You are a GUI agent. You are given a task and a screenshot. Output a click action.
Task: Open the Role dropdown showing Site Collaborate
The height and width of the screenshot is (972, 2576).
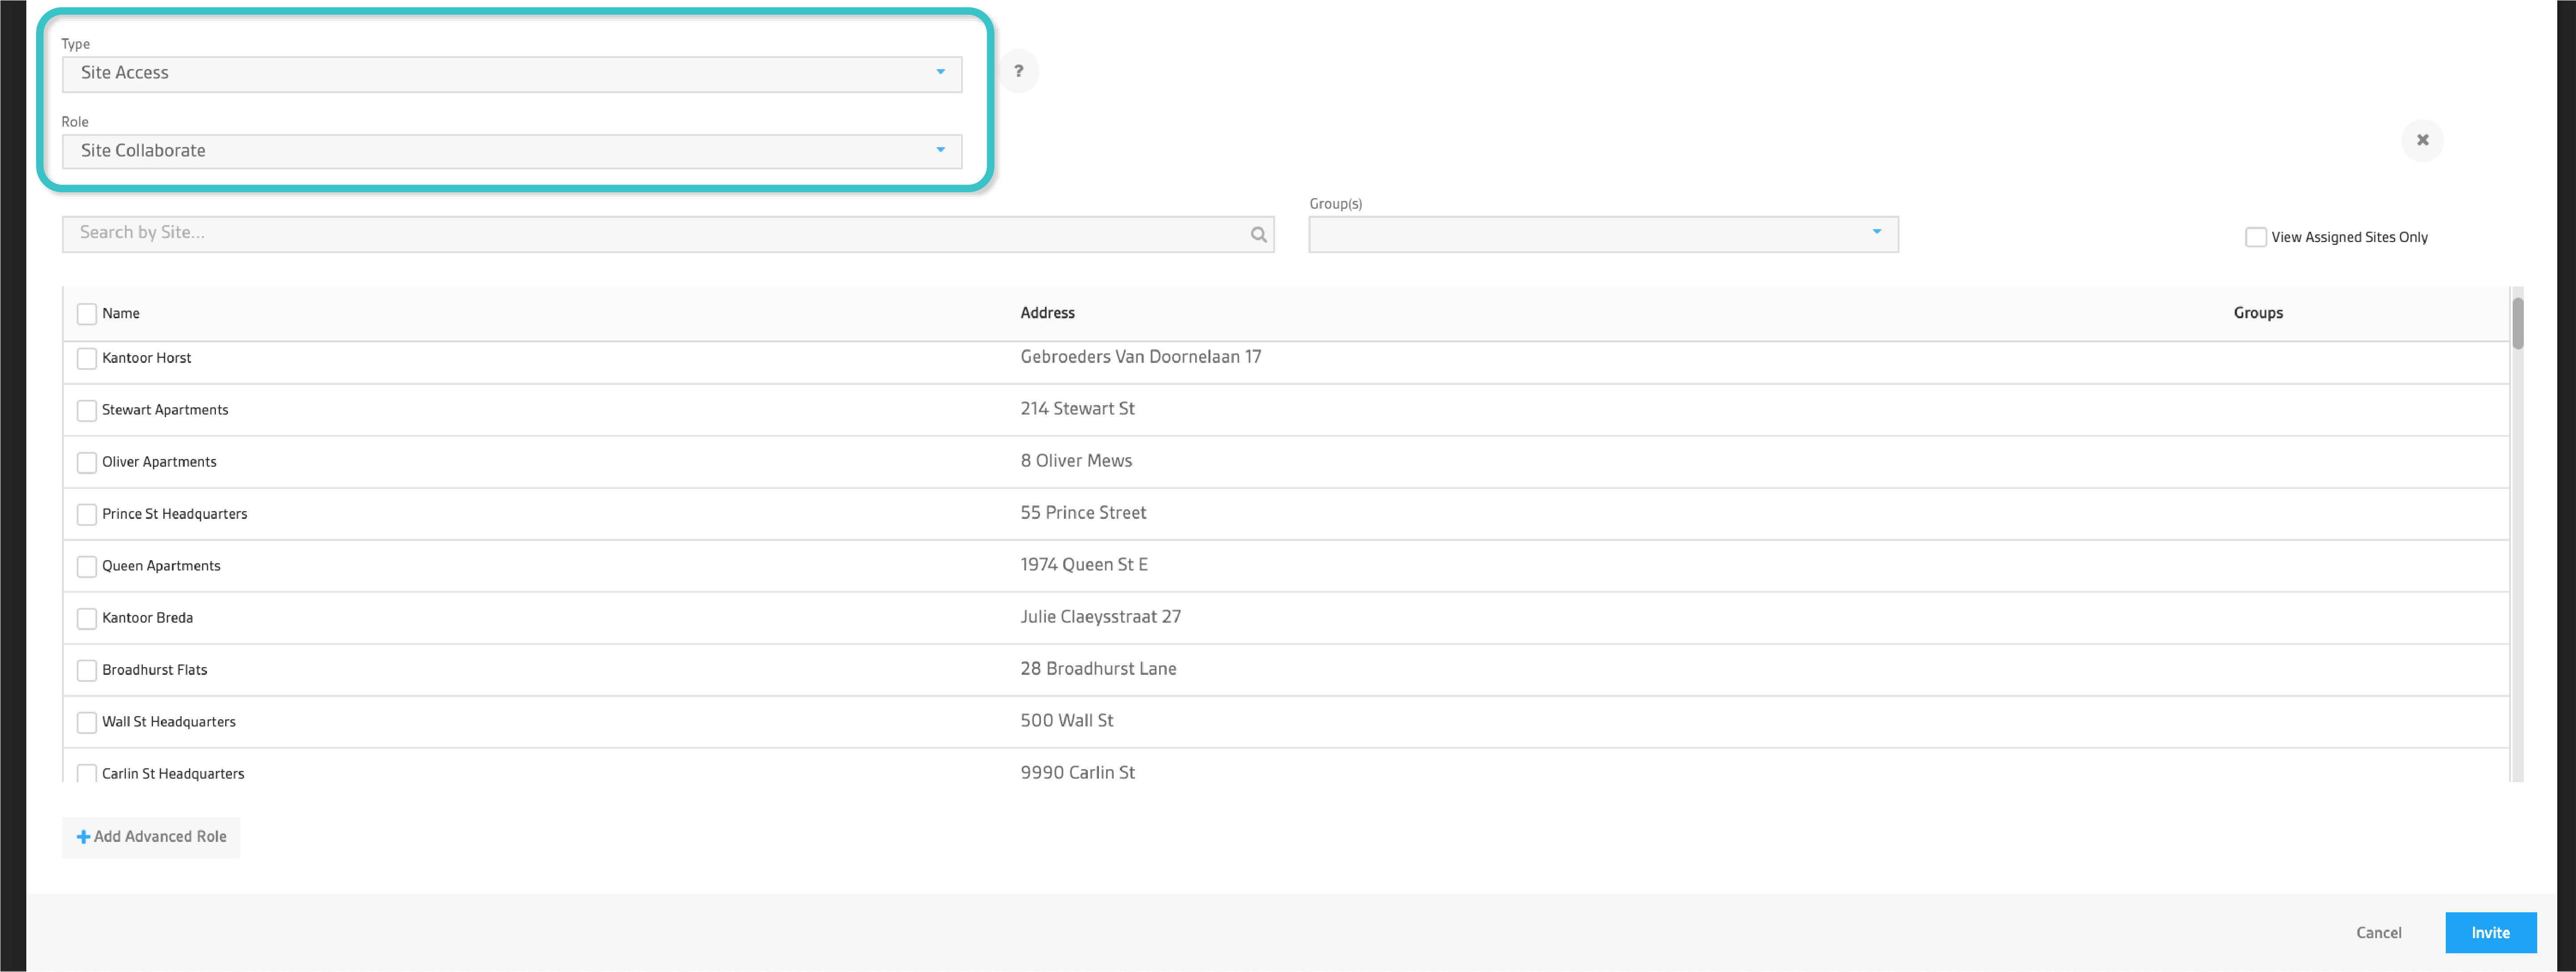point(512,152)
